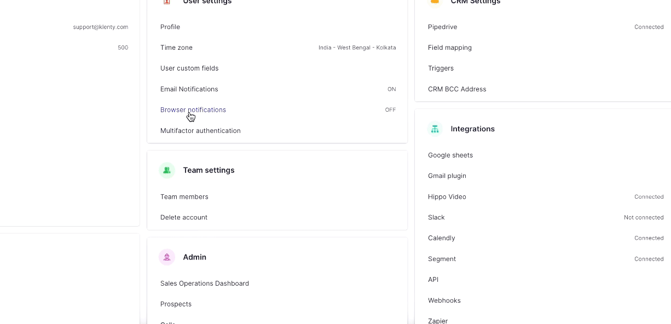Toggle Browser notifications OFF status
Image resolution: width=671 pixels, height=324 pixels.
click(x=390, y=110)
